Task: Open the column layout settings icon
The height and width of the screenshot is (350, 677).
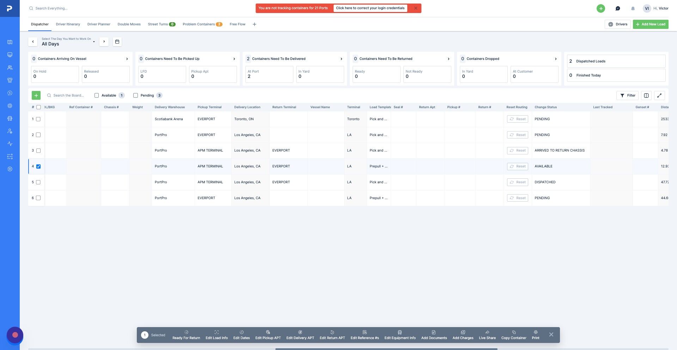Action: [x=646, y=96]
